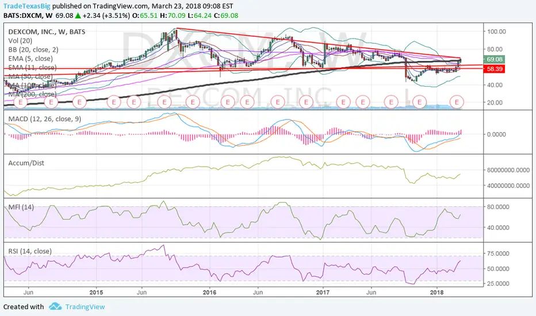This screenshot has height=316, width=536.
Task: Click the leftmost earnings E marker
Action: pyautogui.click(x=21, y=102)
